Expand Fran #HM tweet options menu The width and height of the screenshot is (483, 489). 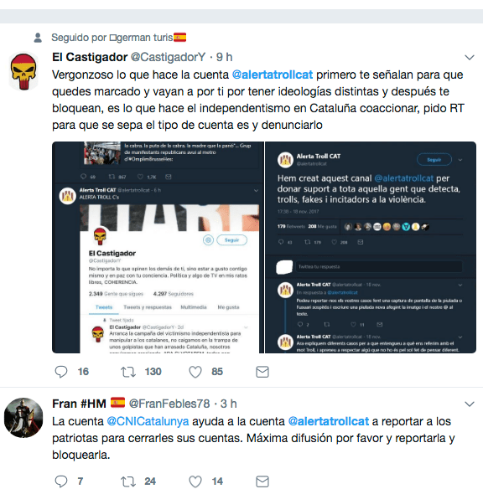(x=470, y=404)
